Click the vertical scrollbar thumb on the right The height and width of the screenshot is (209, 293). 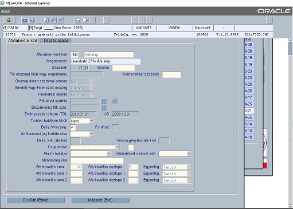(x=290, y=48)
